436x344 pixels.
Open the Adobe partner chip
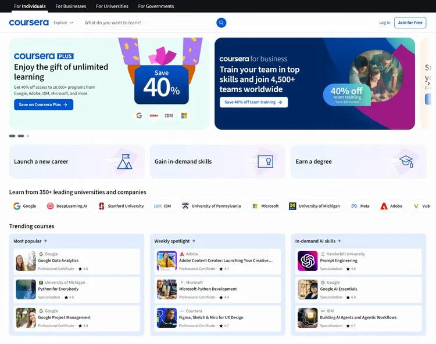coord(391,206)
